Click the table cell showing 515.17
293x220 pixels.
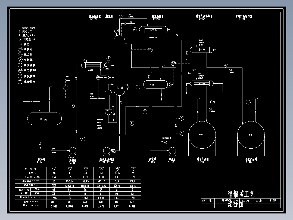coord(101,181)
